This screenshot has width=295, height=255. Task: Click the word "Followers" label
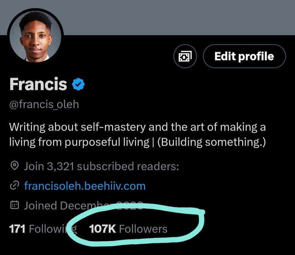pyautogui.click(x=143, y=229)
